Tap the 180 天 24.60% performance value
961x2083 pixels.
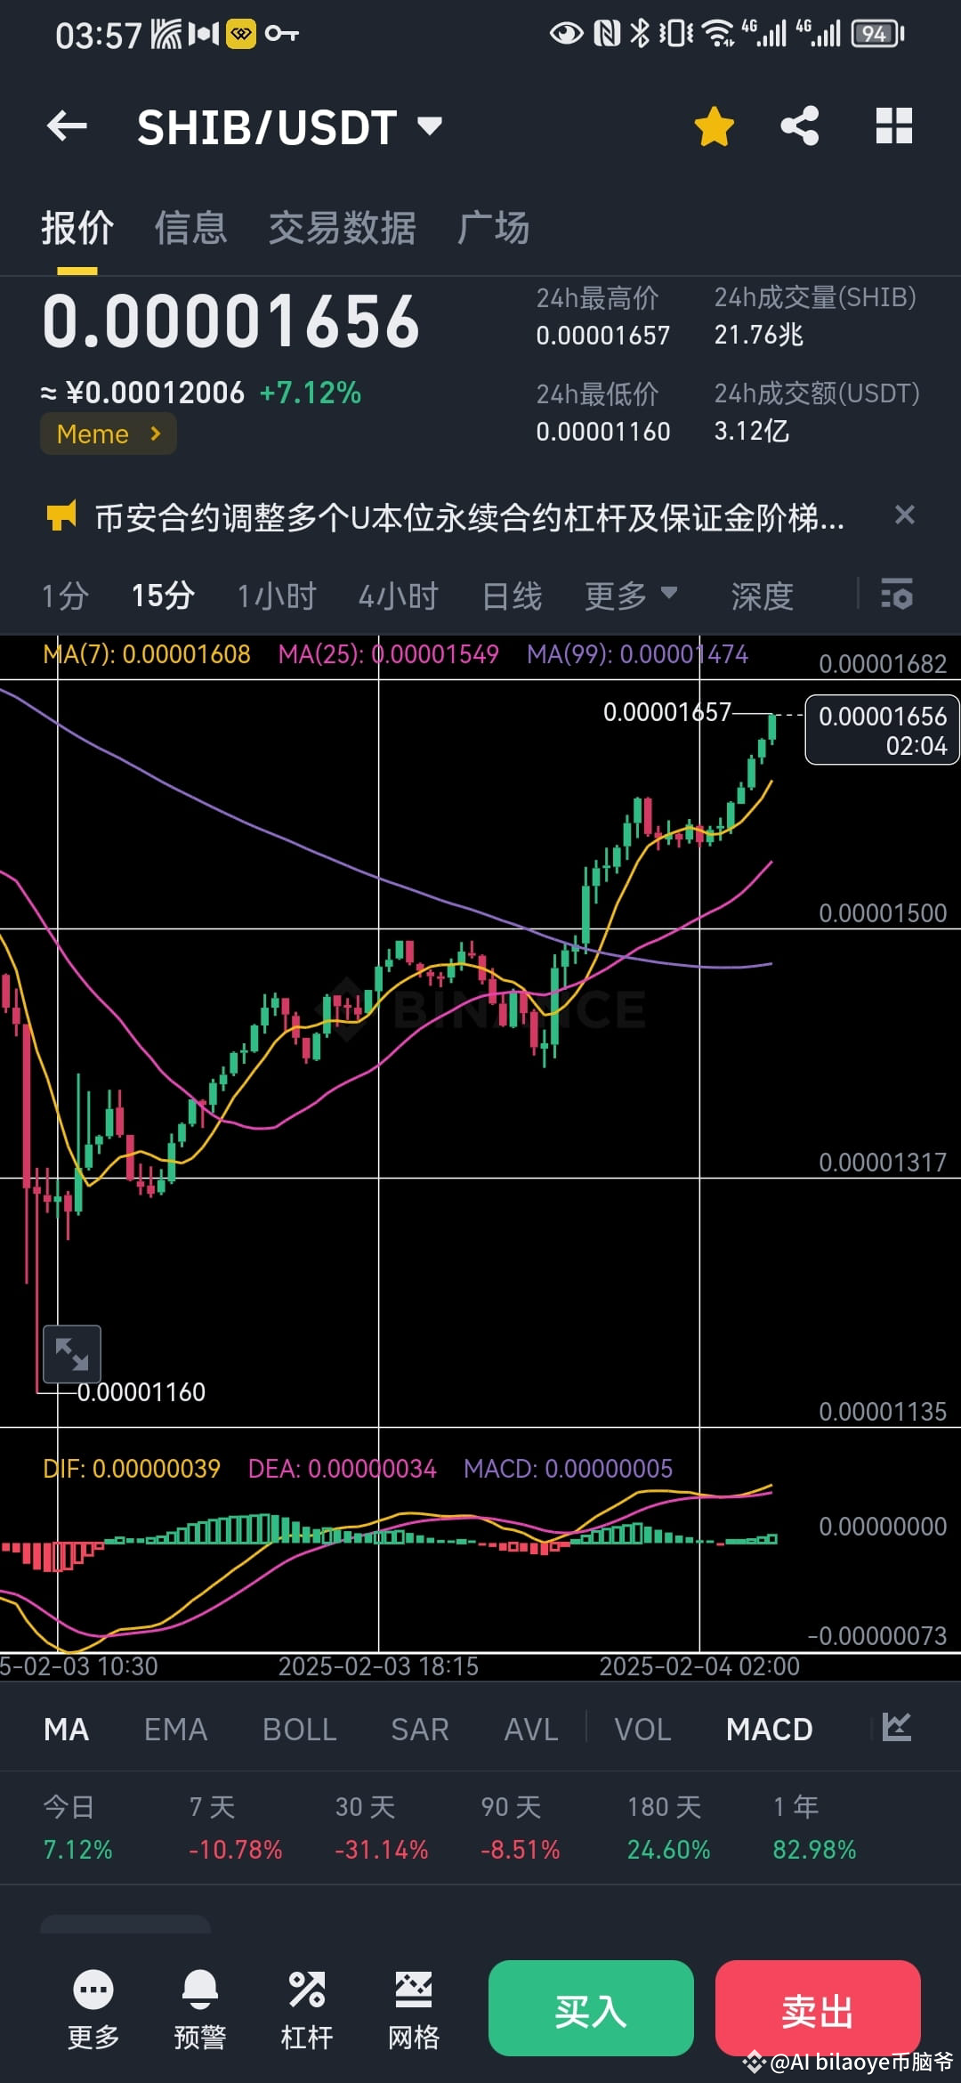pyautogui.click(x=668, y=1850)
